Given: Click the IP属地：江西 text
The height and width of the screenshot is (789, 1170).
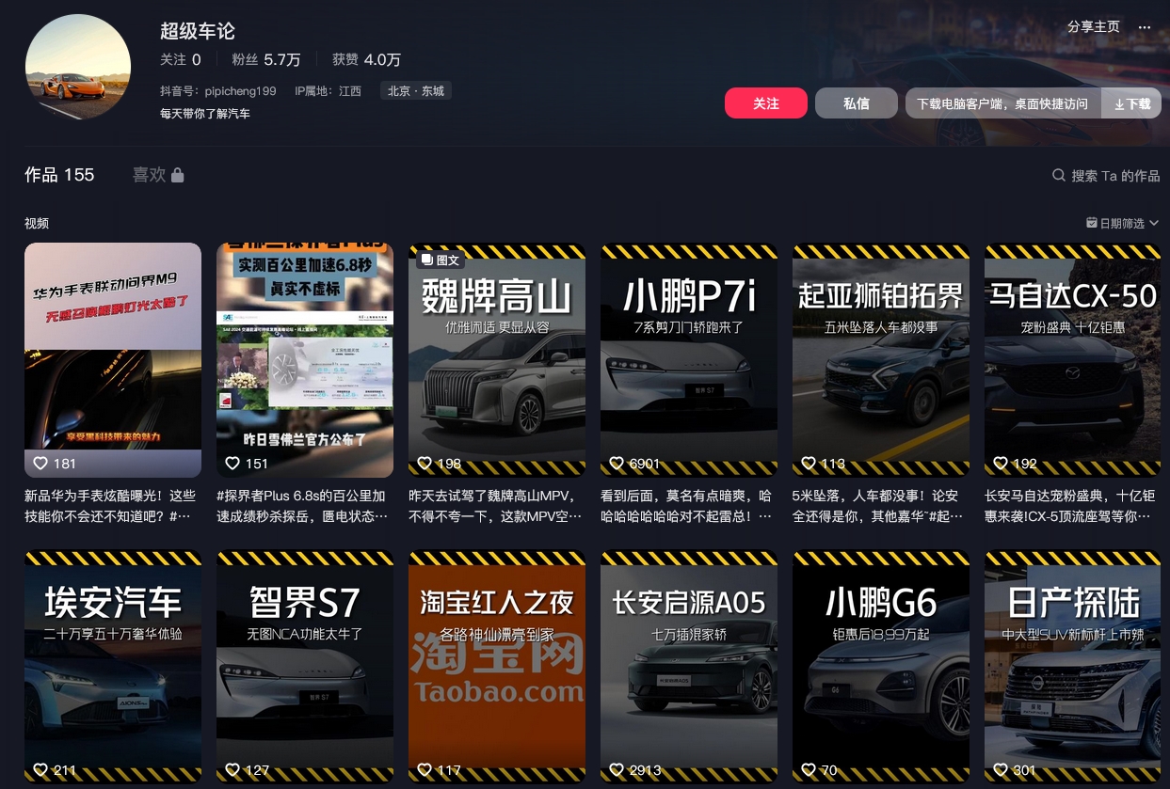Looking at the screenshot, I should pos(328,91).
